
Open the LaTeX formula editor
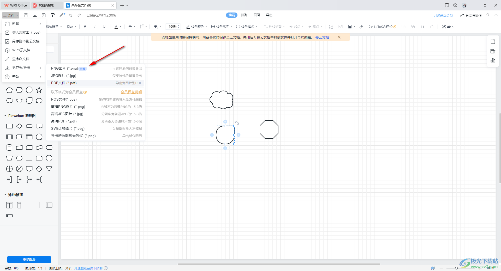(x=382, y=27)
